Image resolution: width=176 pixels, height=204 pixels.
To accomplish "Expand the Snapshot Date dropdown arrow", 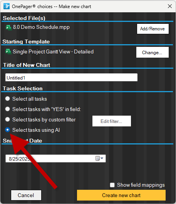I will pyautogui.click(x=102, y=158).
